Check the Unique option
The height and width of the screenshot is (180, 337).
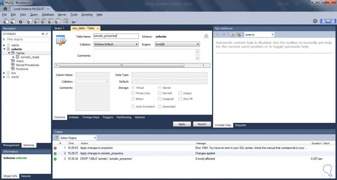(x=180, y=93)
